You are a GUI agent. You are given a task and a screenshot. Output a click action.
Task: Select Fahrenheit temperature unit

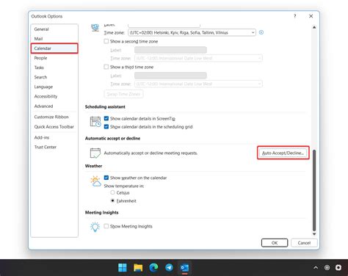point(112,200)
